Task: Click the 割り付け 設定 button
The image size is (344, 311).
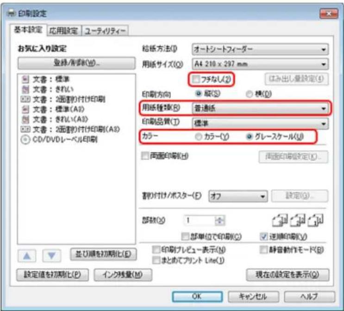Action: (x=300, y=196)
